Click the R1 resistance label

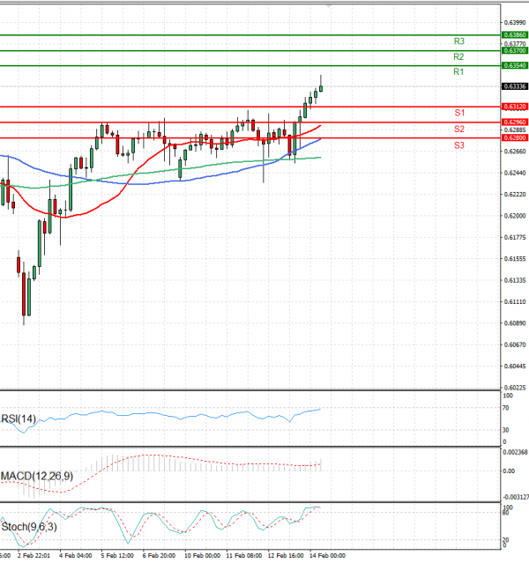click(458, 72)
